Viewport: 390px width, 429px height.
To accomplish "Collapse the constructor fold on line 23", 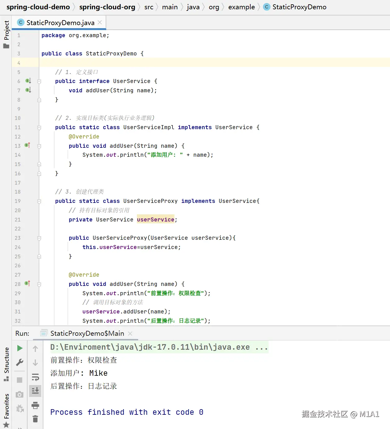I will 39,238.
